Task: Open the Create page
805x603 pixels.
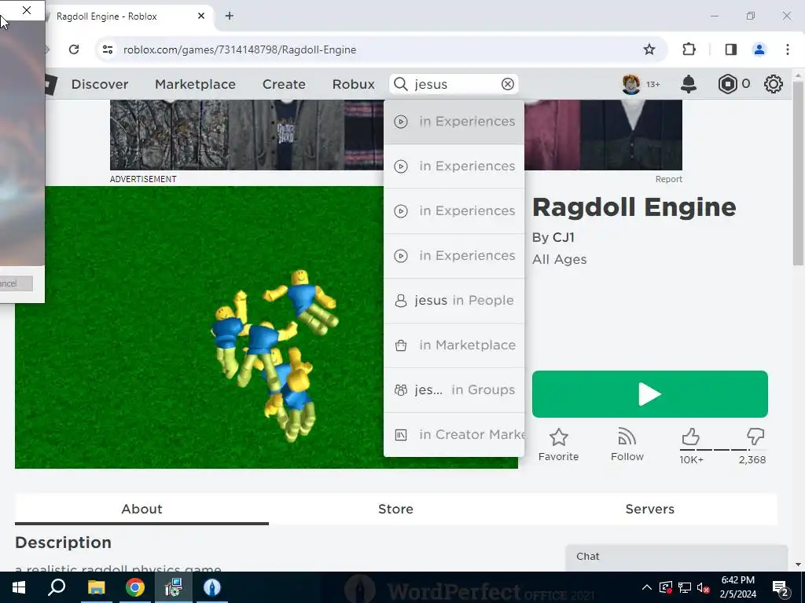Action: point(284,84)
